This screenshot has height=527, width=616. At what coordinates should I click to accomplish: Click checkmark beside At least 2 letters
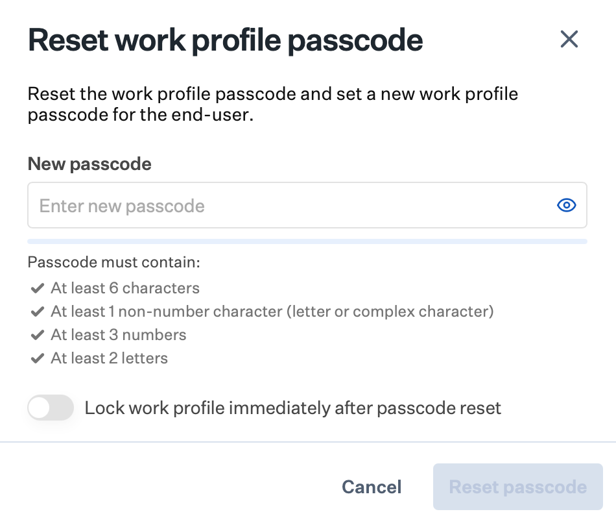click(37, 358)
